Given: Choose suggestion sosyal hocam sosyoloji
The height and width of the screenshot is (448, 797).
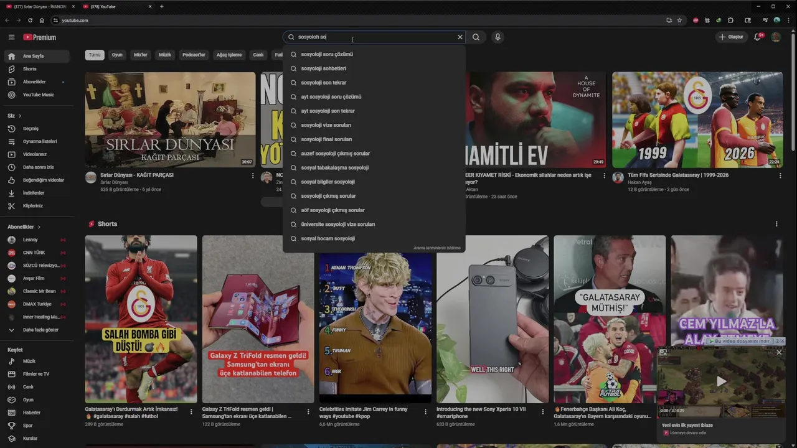Looking at the screenshot, I should 374,238.
